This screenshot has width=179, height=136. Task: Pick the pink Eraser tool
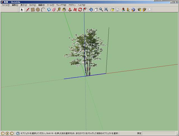[x=54, y=10]
